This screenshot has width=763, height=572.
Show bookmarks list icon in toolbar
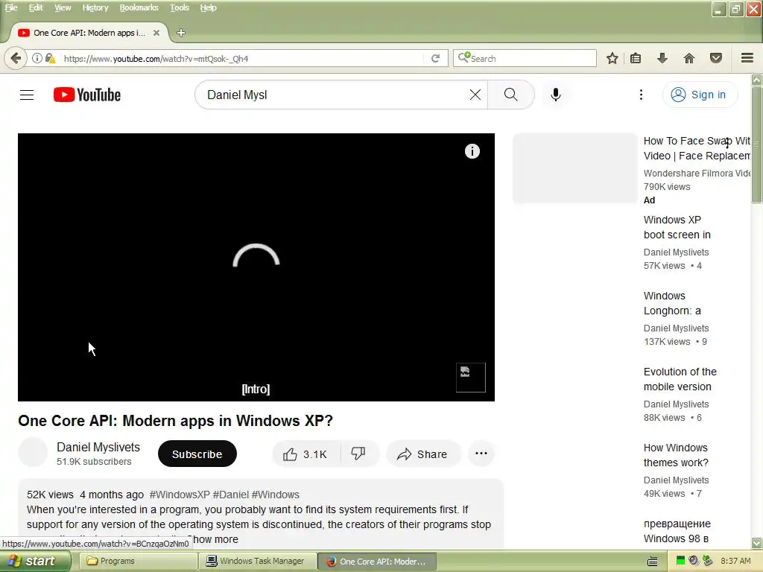(x=636, y=58)
